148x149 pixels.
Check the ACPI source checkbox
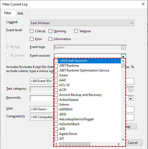click(56, 90)
